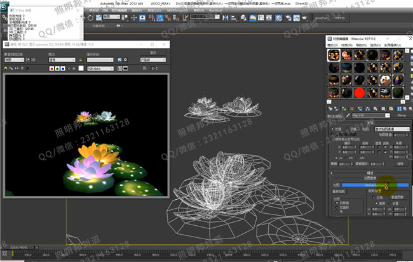Open the 3ds Max application menu logo

coord(4,7)
